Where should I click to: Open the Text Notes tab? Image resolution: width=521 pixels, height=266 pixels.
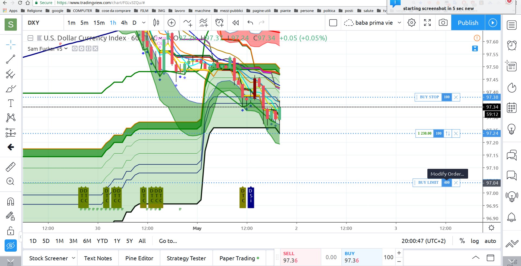pyautogui.click(x=98, y=258)
